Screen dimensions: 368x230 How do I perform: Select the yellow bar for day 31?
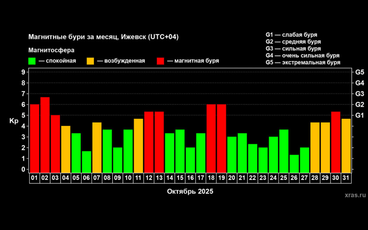click(346, 145)
